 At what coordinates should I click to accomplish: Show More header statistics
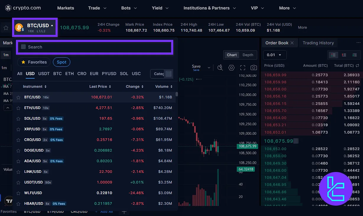pos(302,27)
